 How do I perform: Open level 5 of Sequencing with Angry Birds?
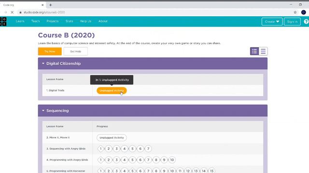pyautogui.click(x=132, y=149)
